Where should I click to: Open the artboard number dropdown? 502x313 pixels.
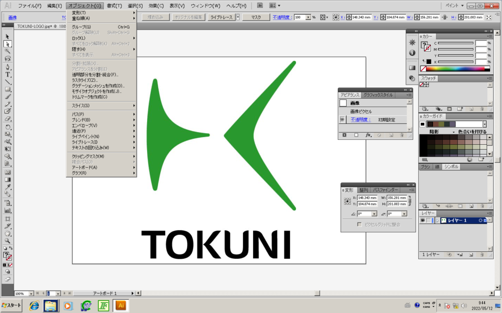pos(58,293)
